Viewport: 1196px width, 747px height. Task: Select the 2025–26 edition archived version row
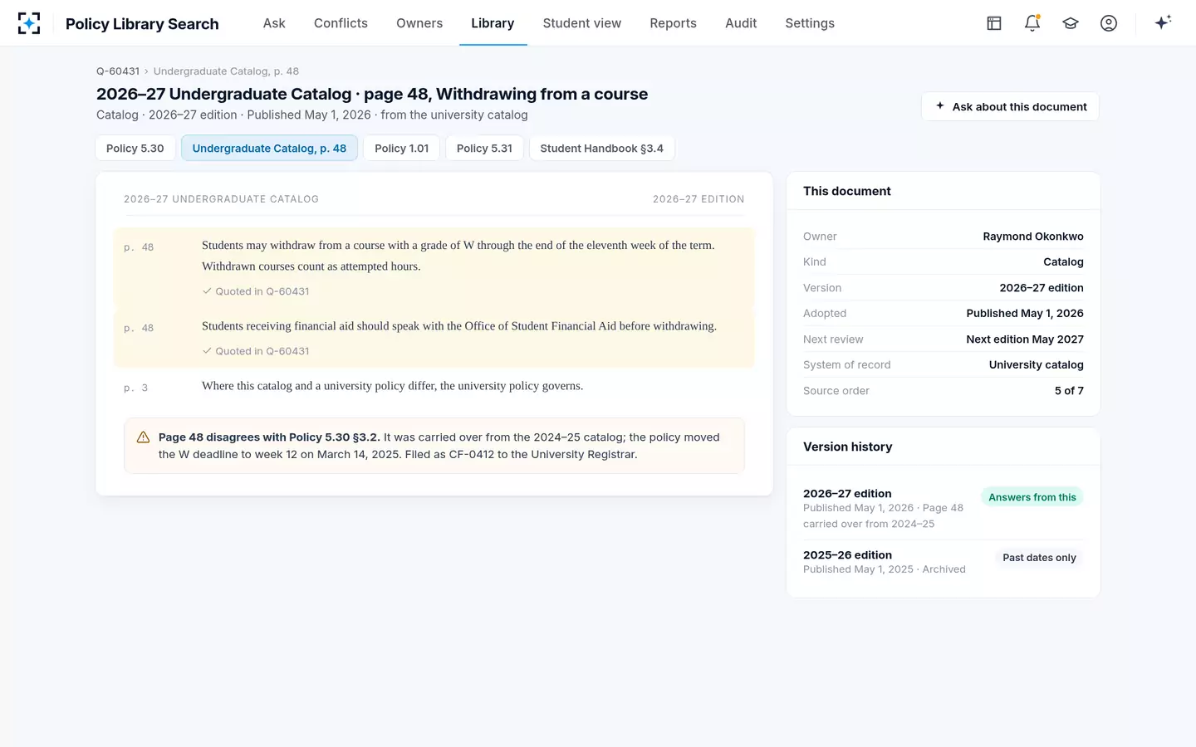(943, 562)
